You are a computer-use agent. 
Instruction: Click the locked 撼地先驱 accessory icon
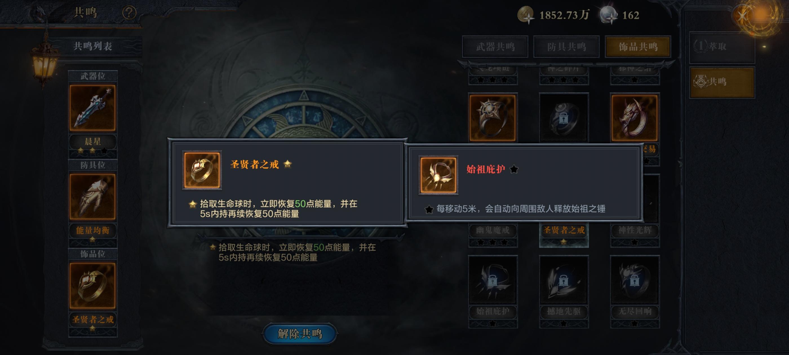564,280
